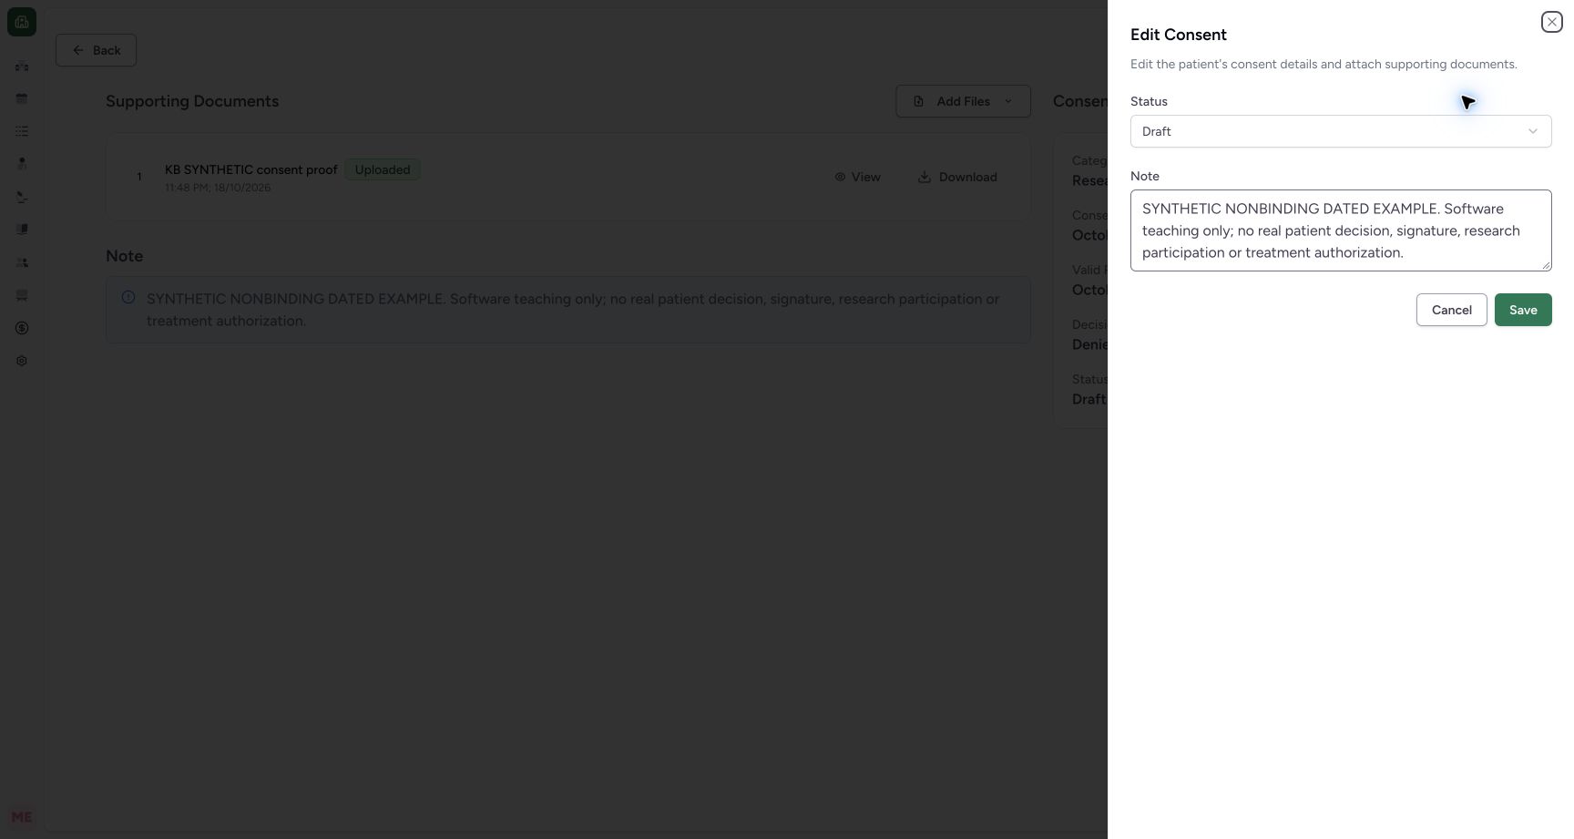Open the settings gear in sidebar

pyautogui.click(x=22, y=361)
